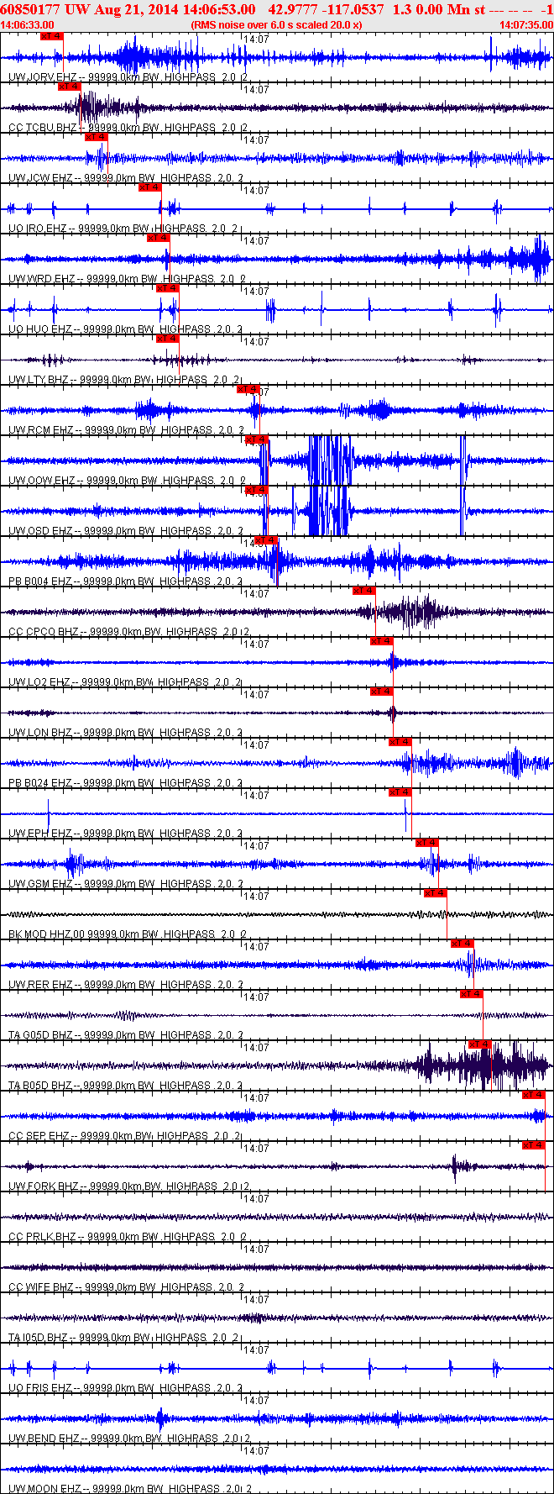The height and width of the screenshot is (1494, 554).
Task: Click the UO.HUO.EHZ station label
Action: [x=40, y=329]
